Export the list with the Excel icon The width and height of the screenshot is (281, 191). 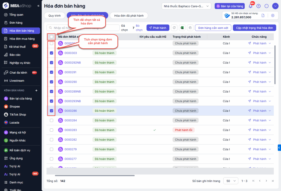coord(182,28)
